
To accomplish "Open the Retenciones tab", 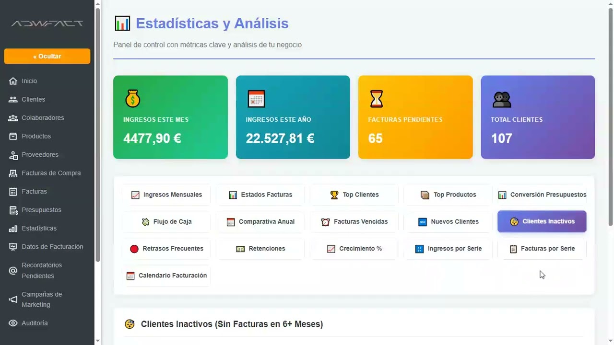I will point(260,249).
